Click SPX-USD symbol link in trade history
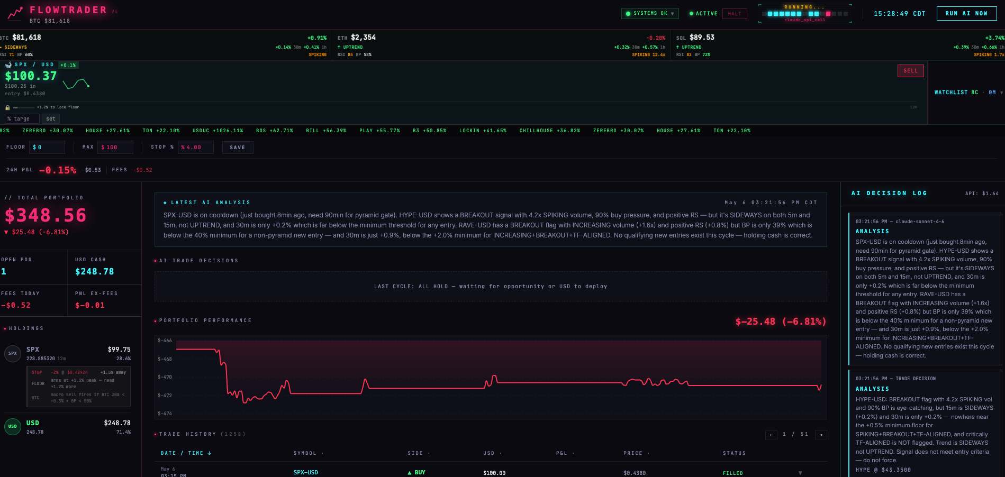The width and height of the screenshot is (1005, 477). tap(306, 473)
